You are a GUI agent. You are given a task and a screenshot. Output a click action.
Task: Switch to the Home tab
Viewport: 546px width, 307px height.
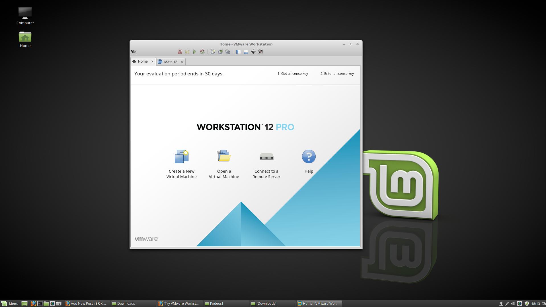click(x=143, y=61)
